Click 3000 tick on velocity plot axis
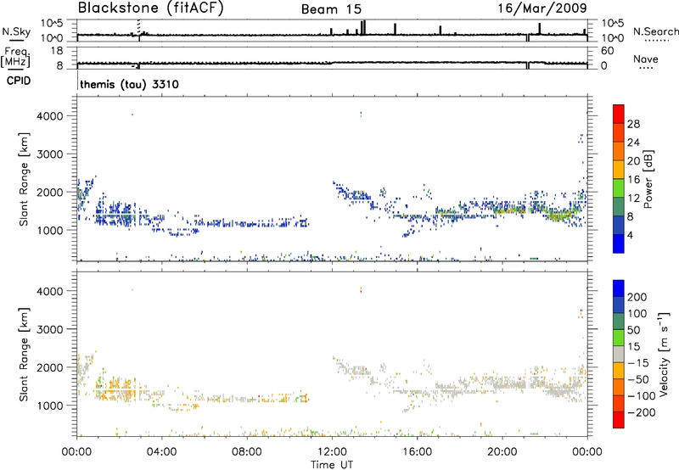 pos(49,329)
